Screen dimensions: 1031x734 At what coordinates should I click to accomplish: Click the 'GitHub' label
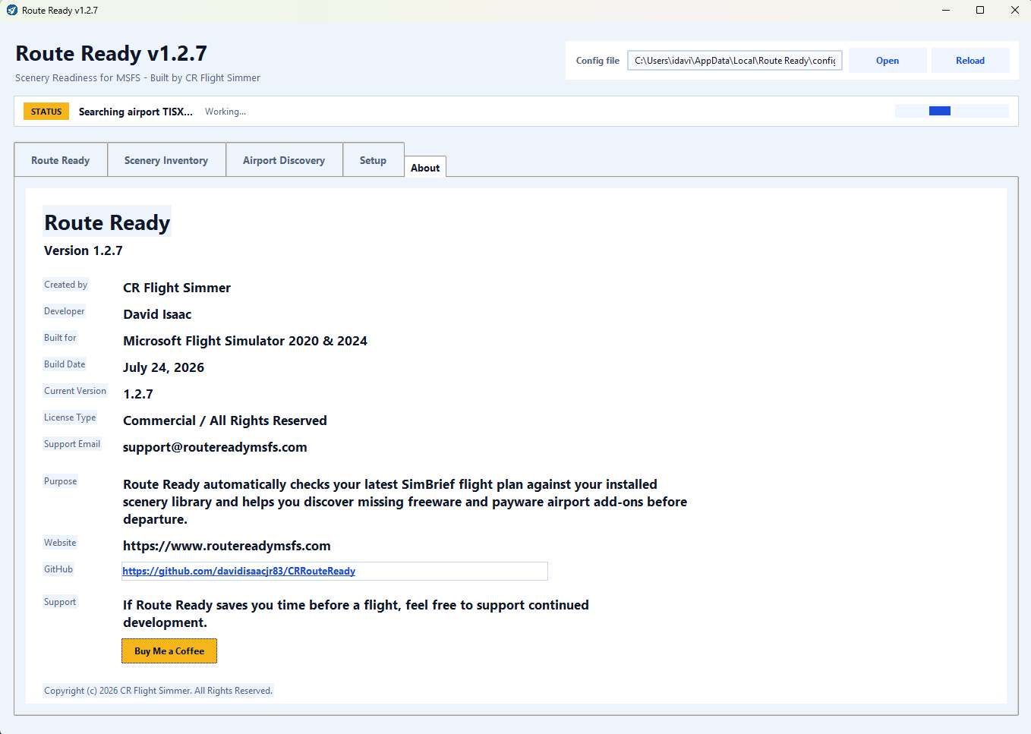58,569
